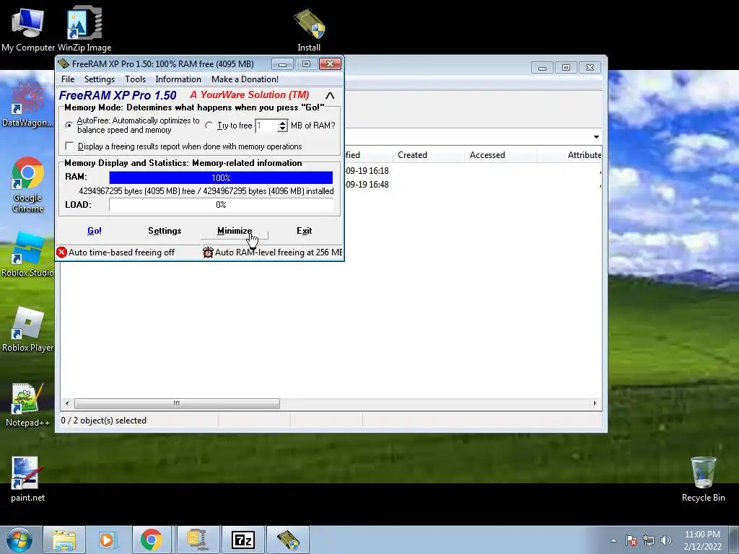Click Auto time-based freeing off status text
The image size is (739, 554).
[121, 252]
